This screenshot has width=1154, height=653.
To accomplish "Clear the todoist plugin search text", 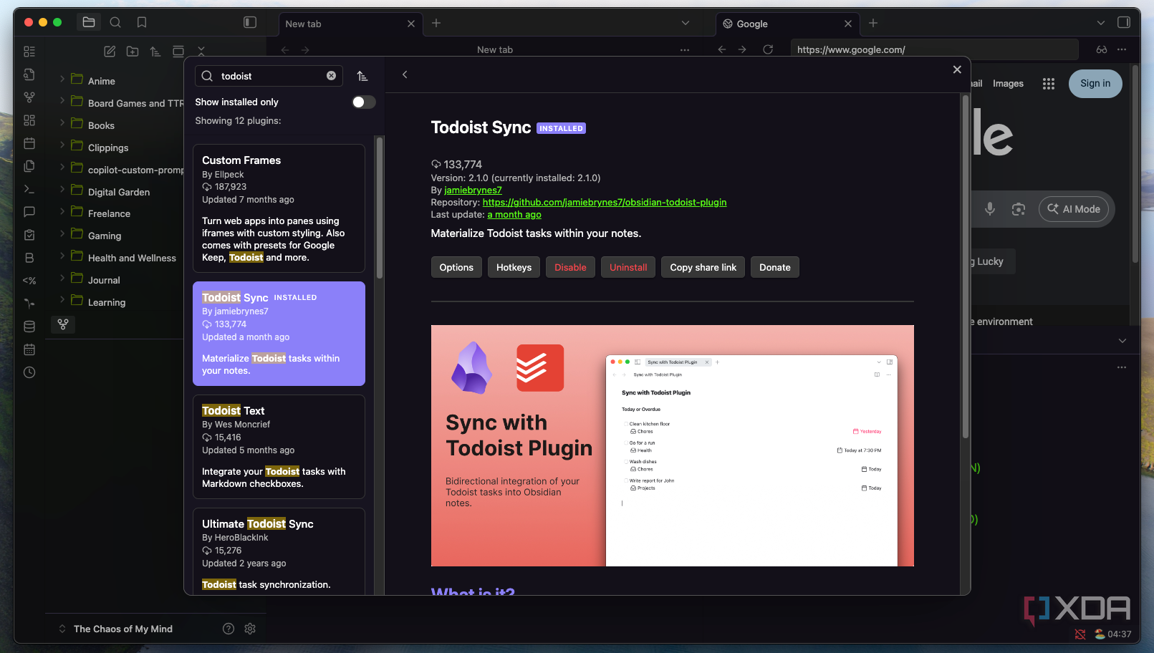I will (331, 76).
